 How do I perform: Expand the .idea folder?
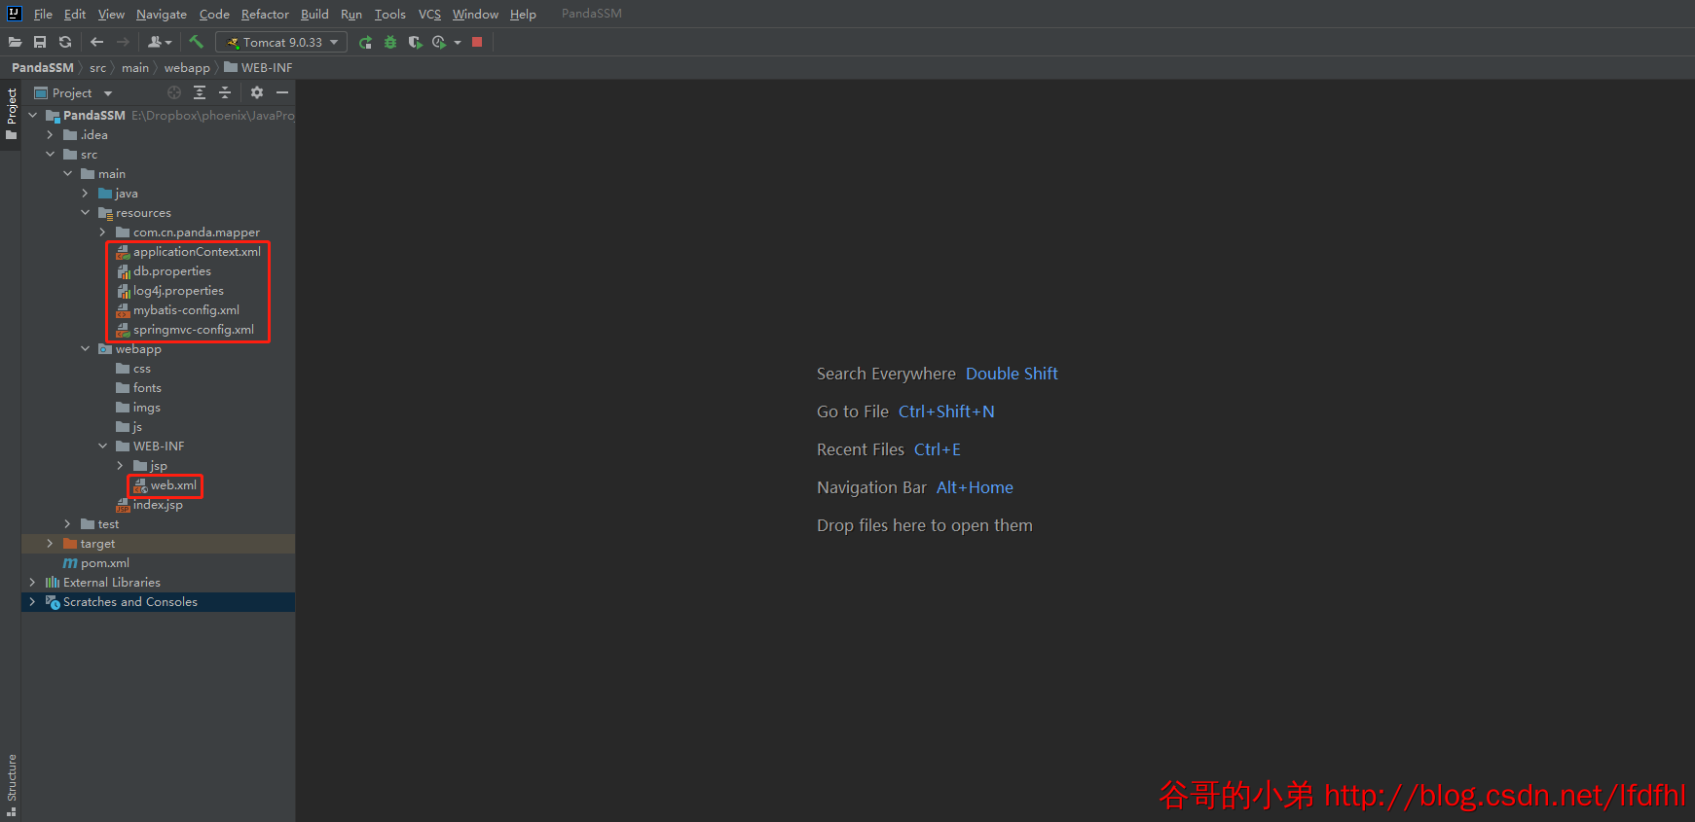pos(51,134)
